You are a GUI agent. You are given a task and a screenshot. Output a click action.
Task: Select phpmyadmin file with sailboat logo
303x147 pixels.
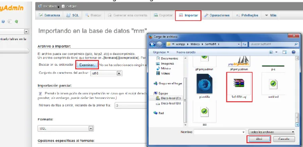(239, 64)
